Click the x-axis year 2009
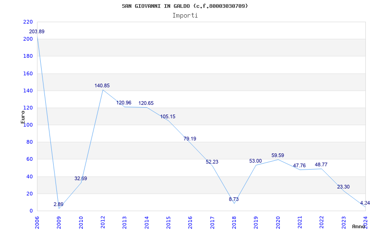The height and width of the screenshot is (231, 370). 59,222
